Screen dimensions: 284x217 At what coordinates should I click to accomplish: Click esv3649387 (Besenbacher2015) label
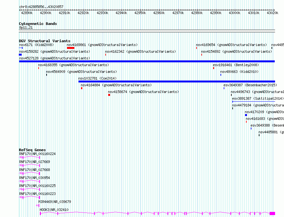click(x=250, y=85)
